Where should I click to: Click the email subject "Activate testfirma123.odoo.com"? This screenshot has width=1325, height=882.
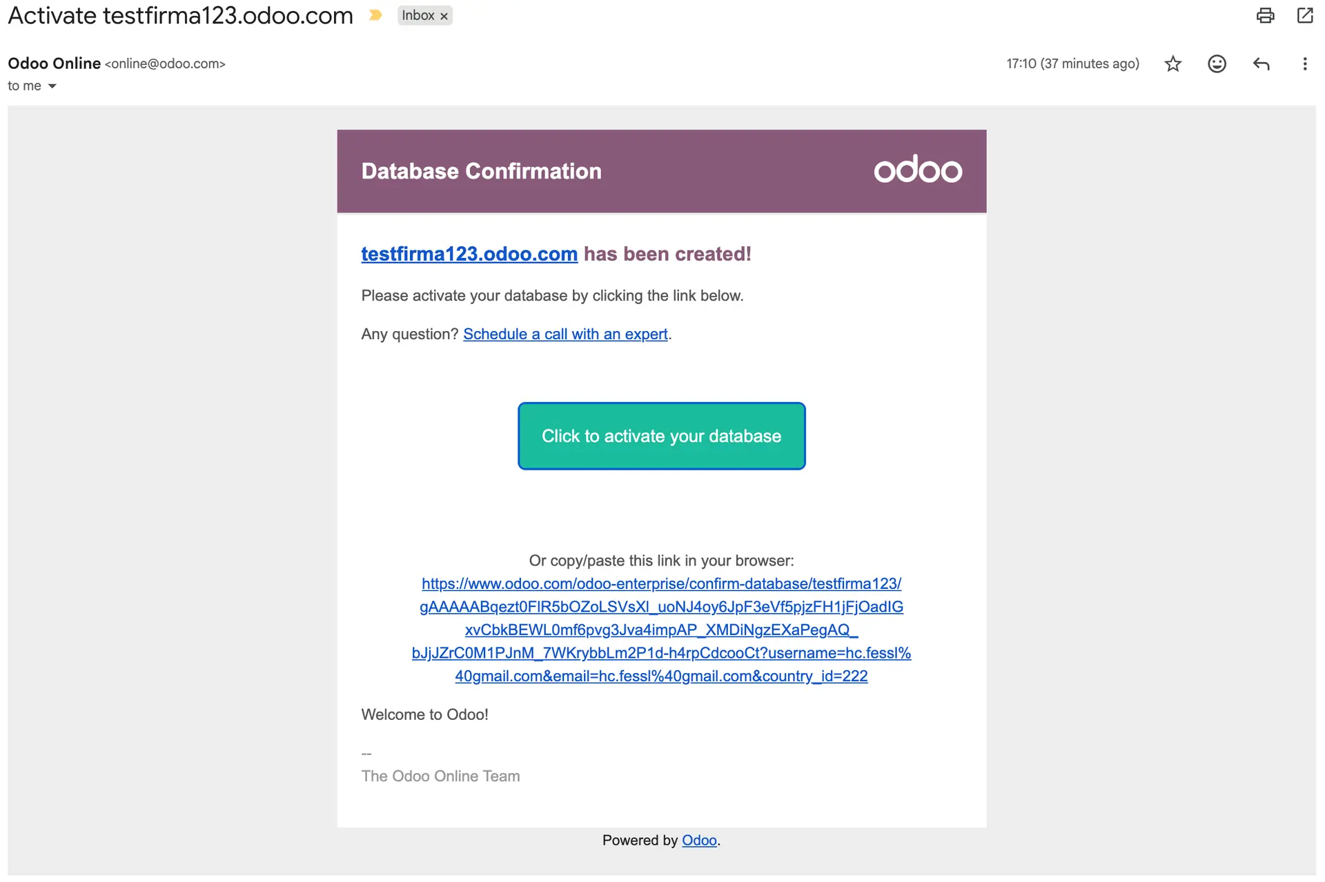(x=181, y=15)
